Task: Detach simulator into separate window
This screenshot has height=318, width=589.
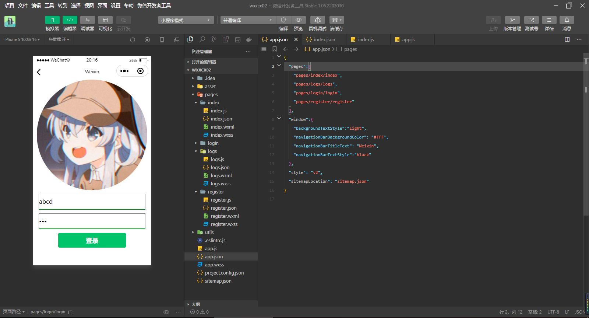Action: point(177,40)
